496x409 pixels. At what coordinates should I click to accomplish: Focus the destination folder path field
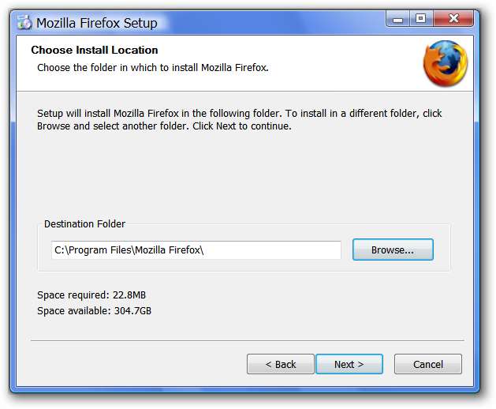[196, 250]
